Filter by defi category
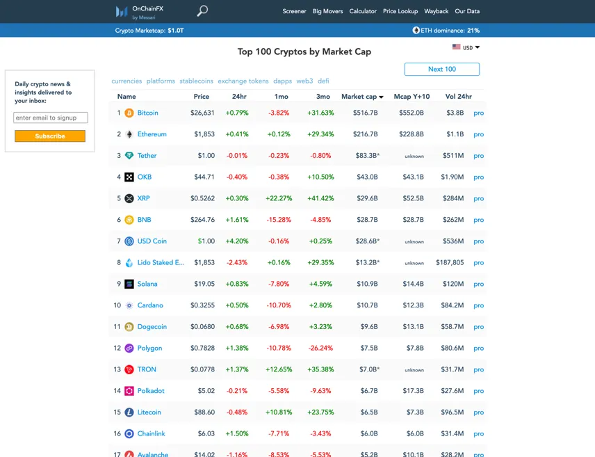 323,81
